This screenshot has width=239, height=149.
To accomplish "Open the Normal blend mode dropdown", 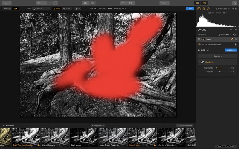I will pyautogui.click(x=201, y=35).
